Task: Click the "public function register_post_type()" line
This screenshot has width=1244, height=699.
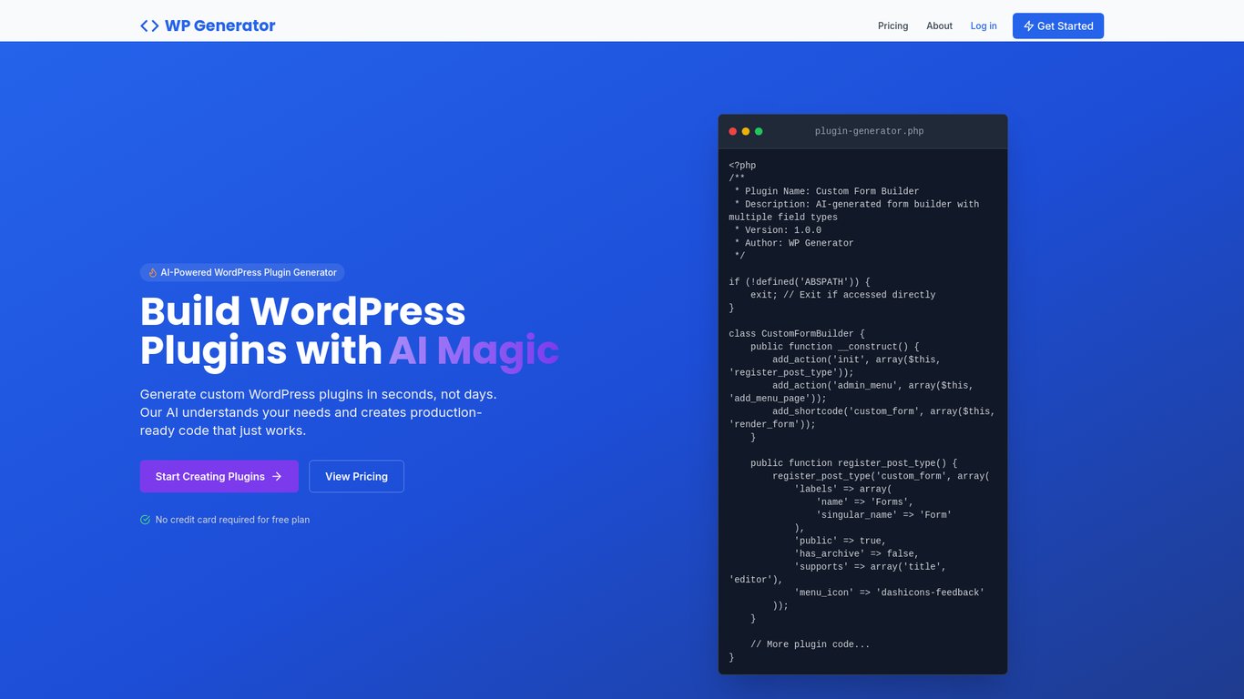Action: tap(854, 463)
